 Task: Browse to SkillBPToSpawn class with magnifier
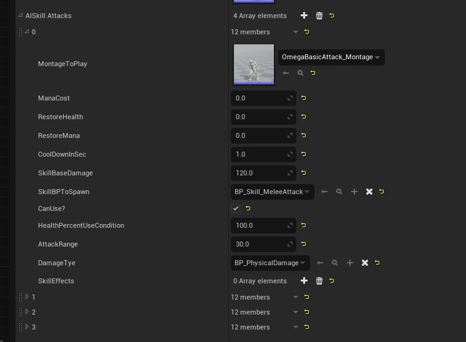(x=339, y=192)
